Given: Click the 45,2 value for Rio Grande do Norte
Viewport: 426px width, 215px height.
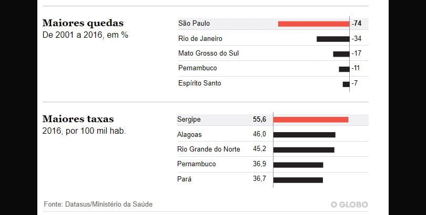Looking at the screenshot, I should (x=259, y=149).
